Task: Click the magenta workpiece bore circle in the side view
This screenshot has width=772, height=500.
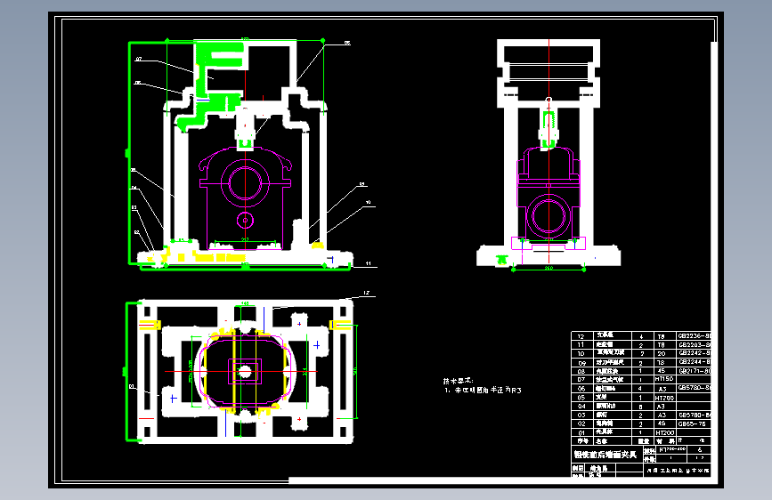Action: [549, 216]
